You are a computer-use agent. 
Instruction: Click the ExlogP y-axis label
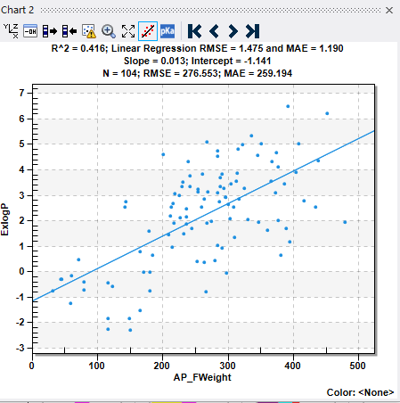(x=4, y=219)
